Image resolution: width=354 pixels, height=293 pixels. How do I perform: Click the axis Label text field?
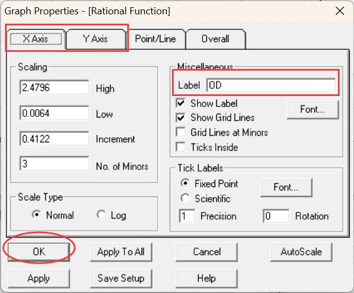[x=270, y=86]
